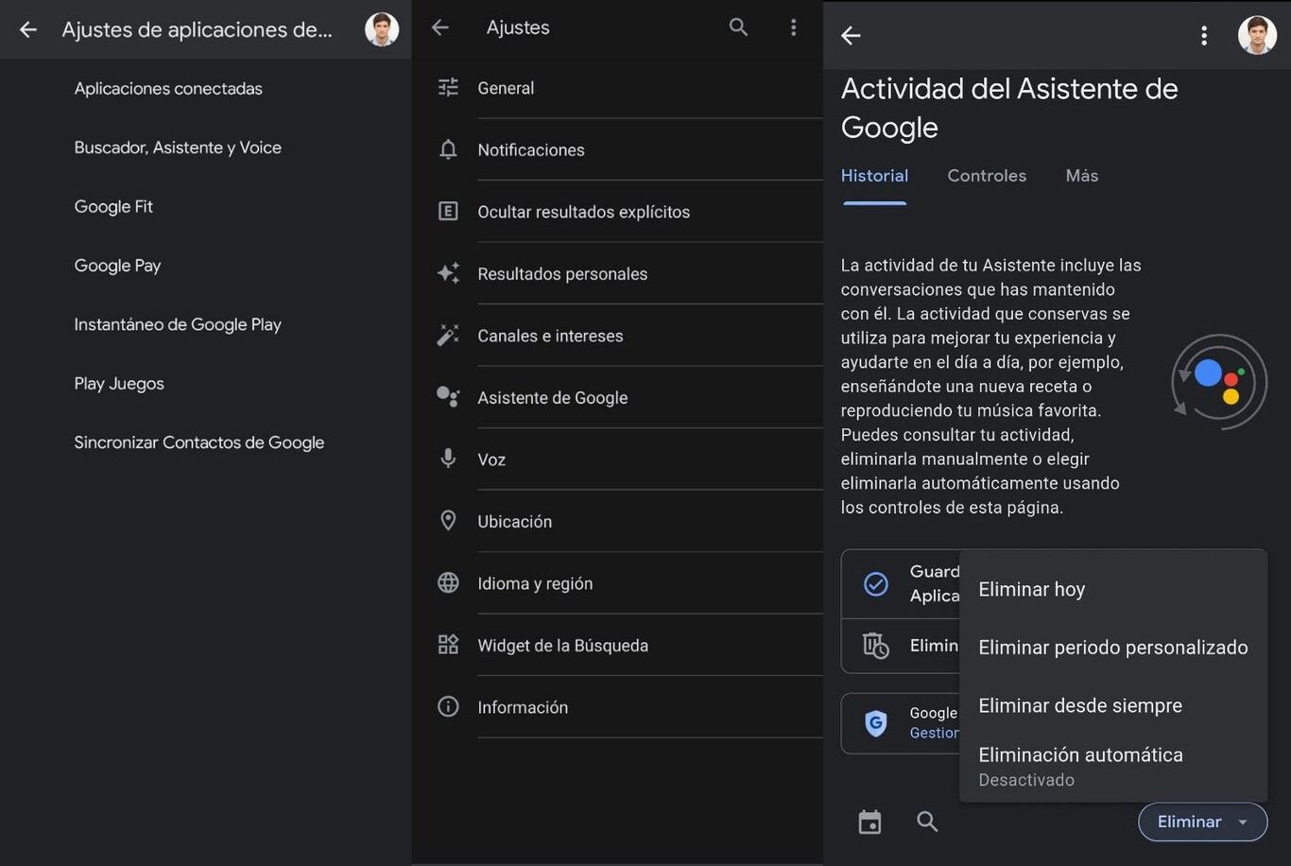The height and width of the screenshot is (866, 1291).
Task: Open calendar filter icon in activity toolbar
Action: (869, 823)
